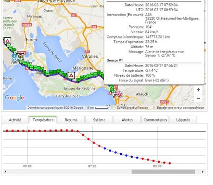Viewport: 213px width, 185px height.
Task: Show the Alertes tab
Action: tap(127, 120)
